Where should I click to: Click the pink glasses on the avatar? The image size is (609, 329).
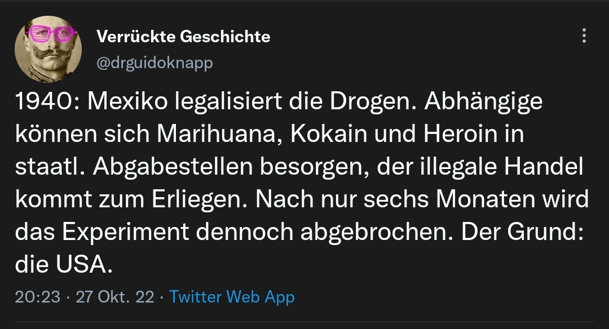coord(52,34)
